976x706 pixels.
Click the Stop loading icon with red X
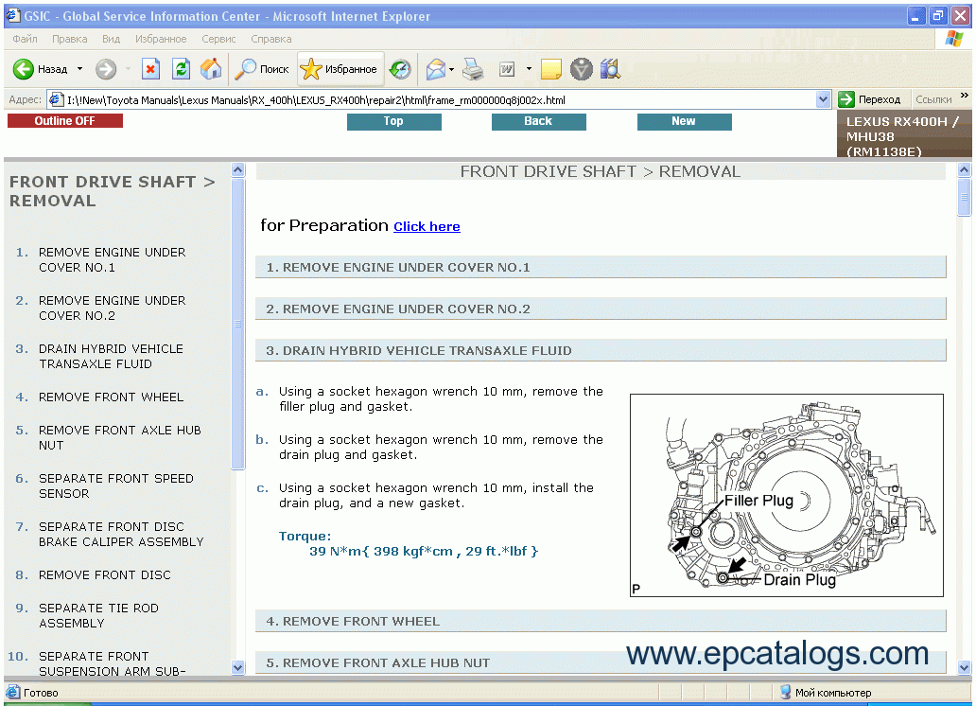point(150,69)
